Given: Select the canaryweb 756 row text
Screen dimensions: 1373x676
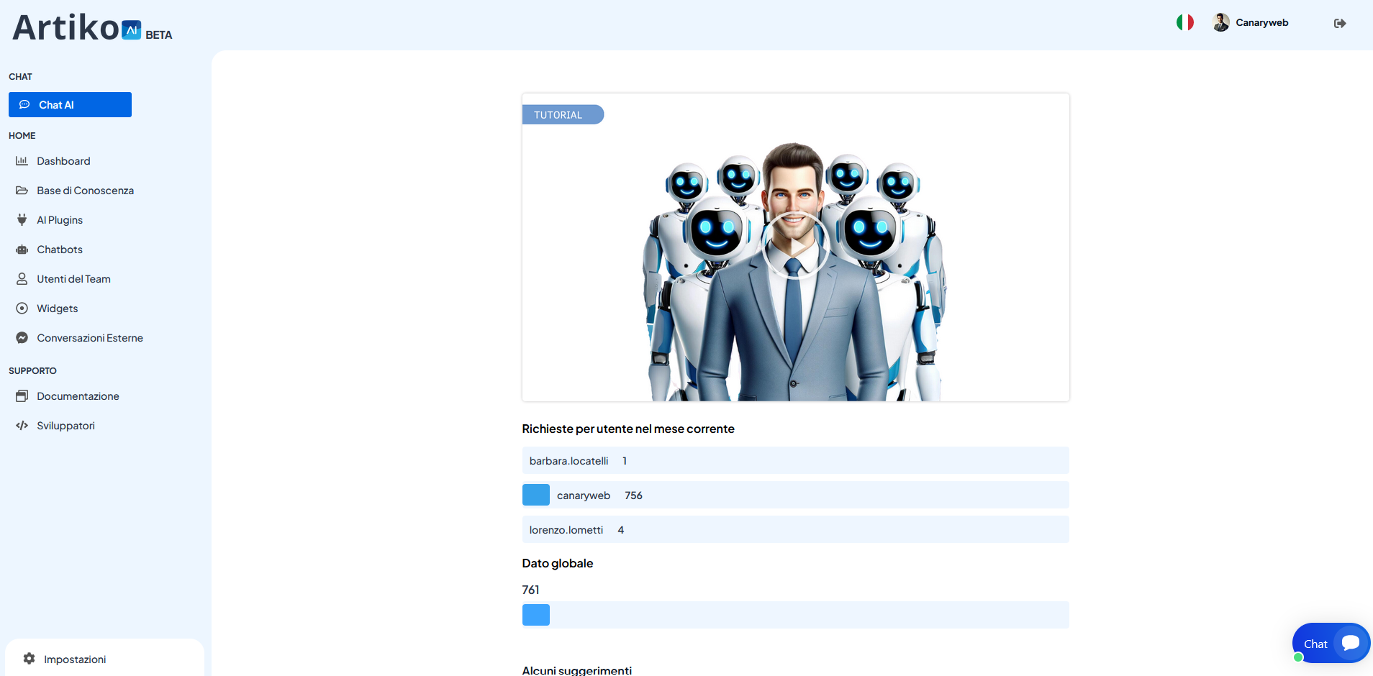Looking at the screenshot, I should point(599,495).
